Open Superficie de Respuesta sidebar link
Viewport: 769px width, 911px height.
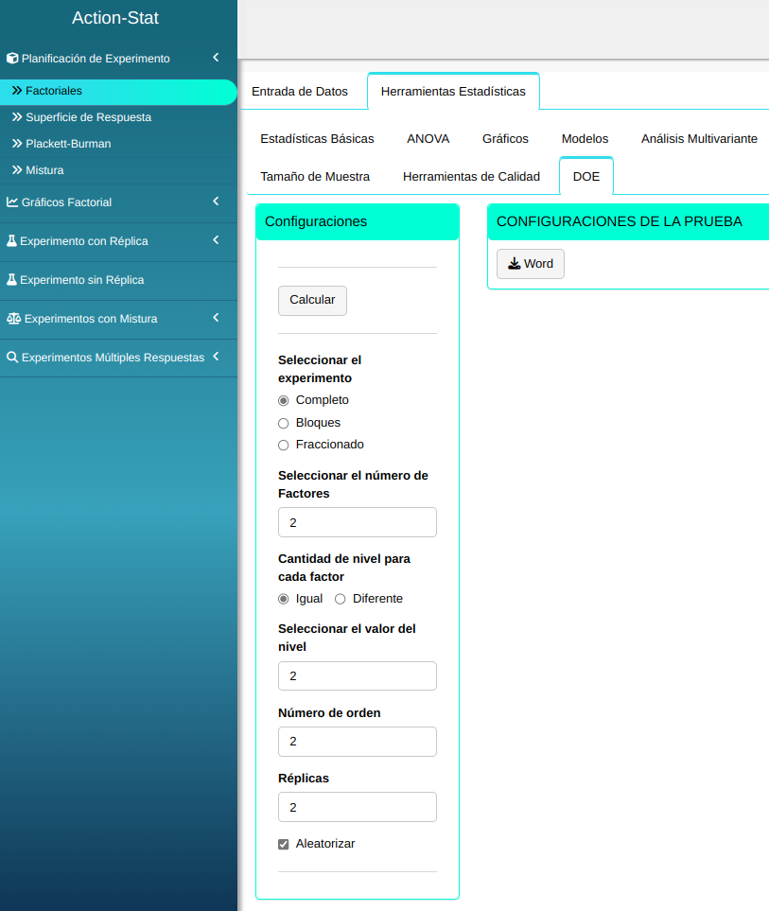(x=88, y=117)
